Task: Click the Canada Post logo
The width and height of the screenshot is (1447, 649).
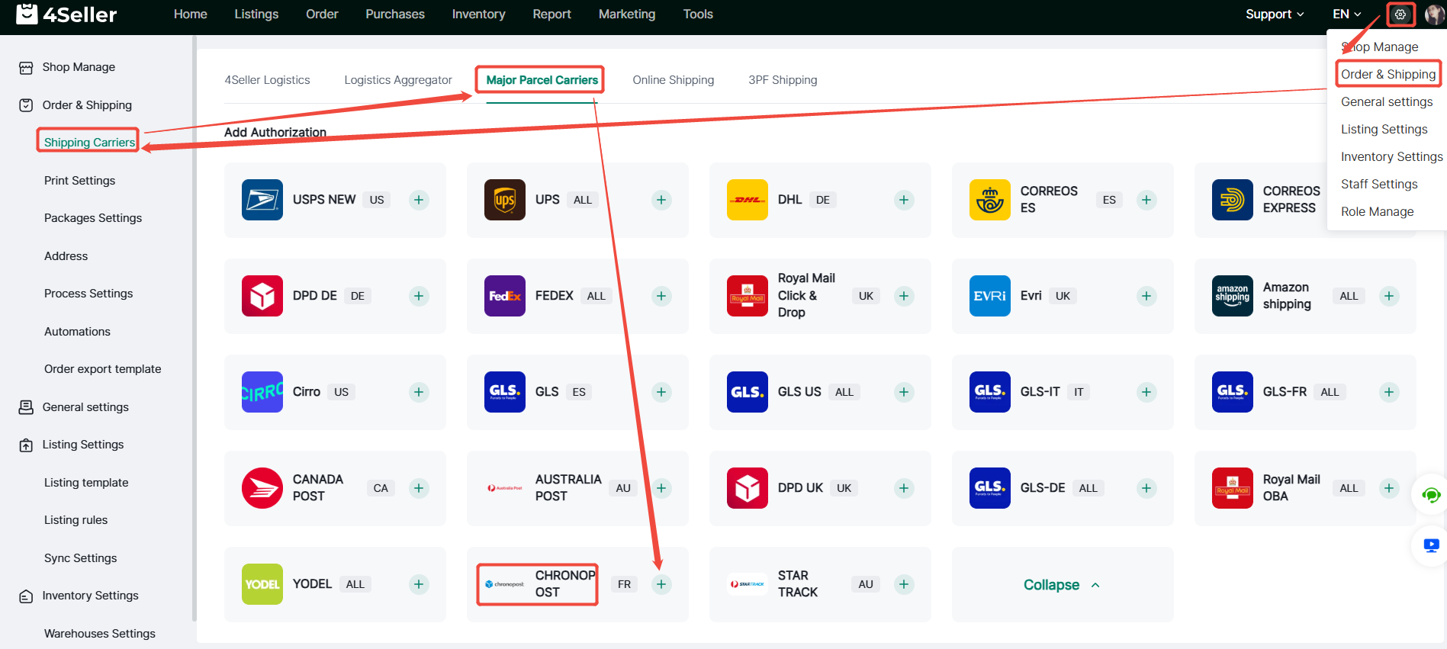Action: point(262,488)
